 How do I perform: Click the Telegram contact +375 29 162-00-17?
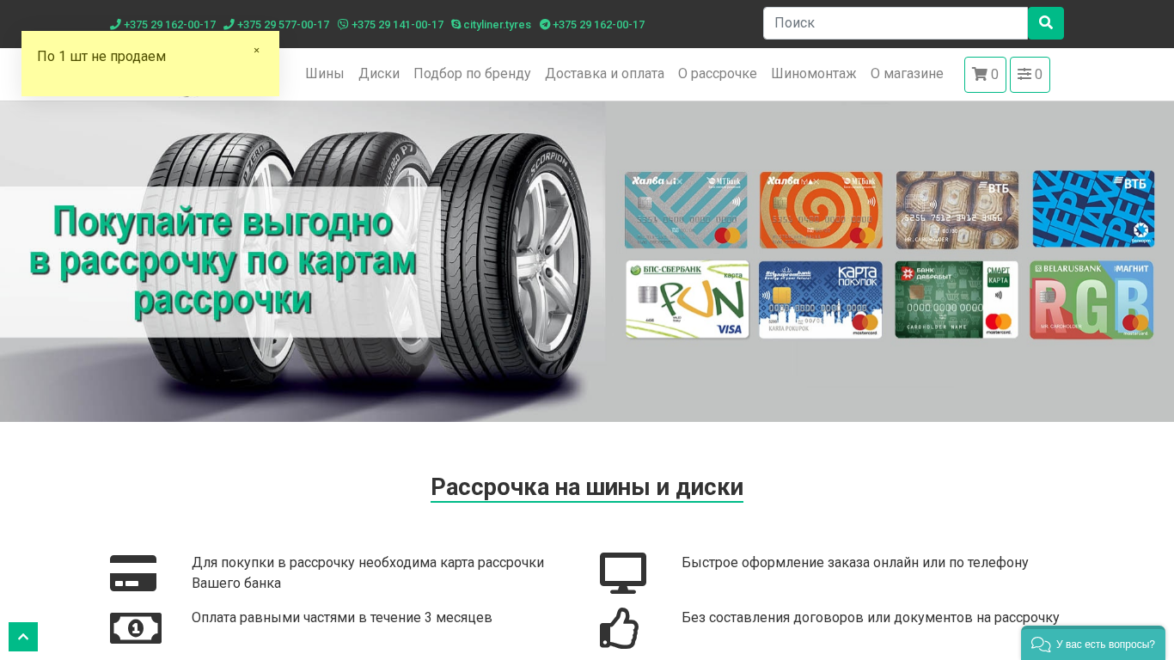(592, 25)
